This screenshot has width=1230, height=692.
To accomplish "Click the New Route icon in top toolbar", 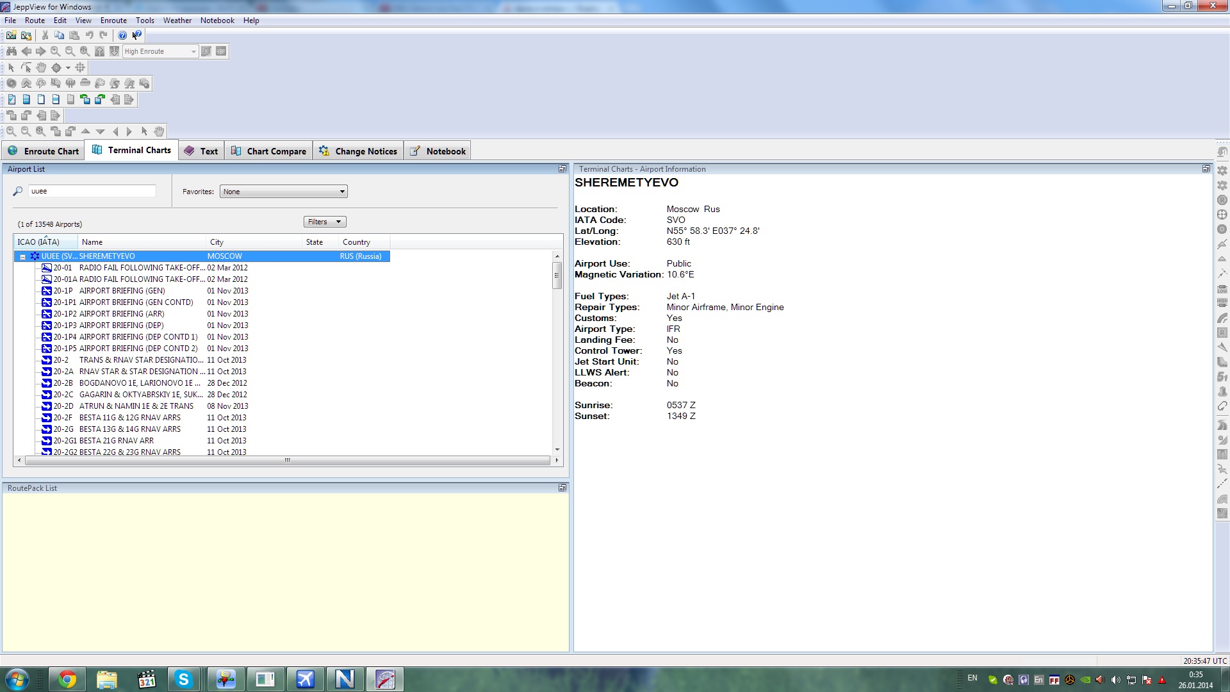I will tap(12, 35).
